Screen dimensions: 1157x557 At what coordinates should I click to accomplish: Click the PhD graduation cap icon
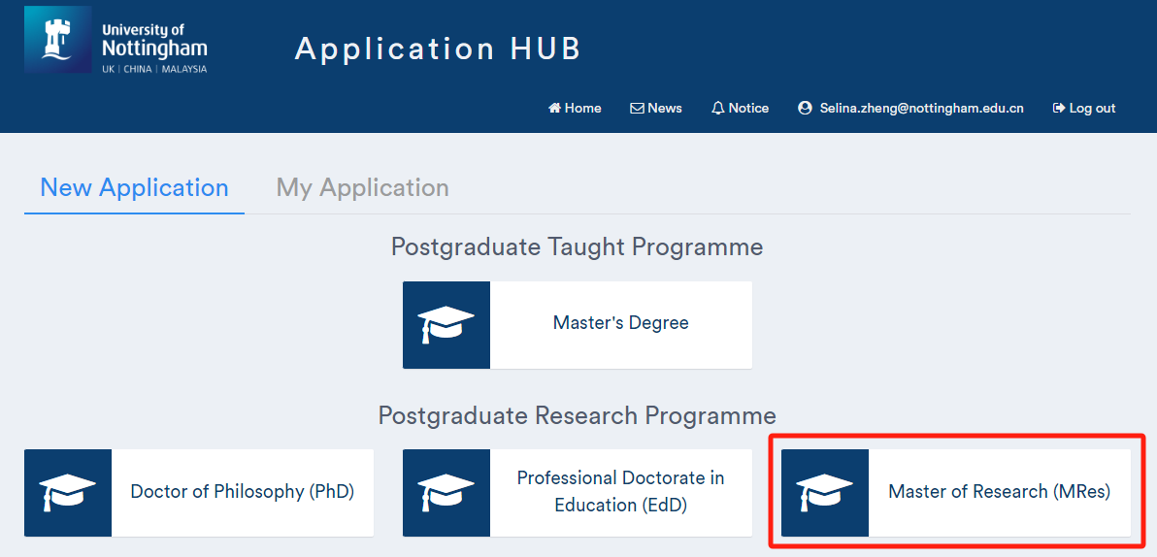[x=68, y=493]
